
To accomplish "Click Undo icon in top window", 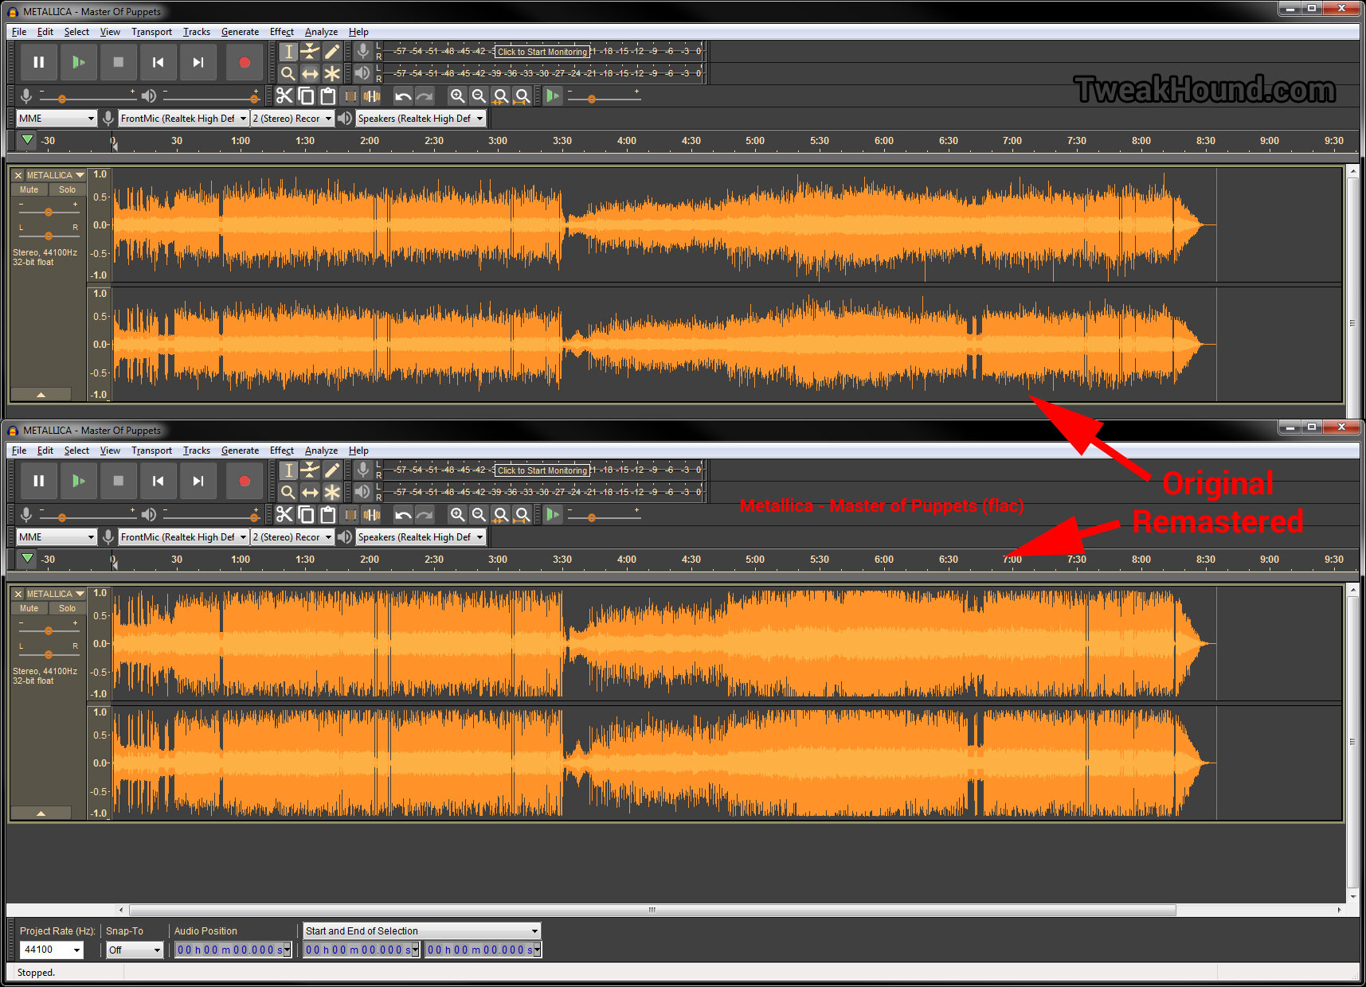I will [403, 96].
